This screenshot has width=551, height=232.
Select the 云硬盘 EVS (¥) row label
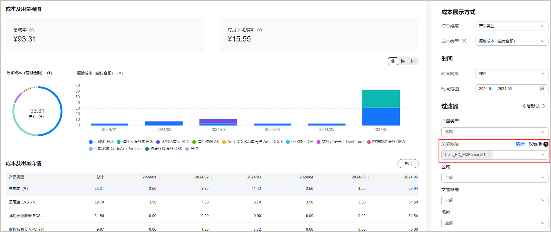click(x=23, y=202)
